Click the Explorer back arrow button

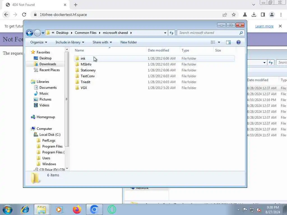coord(29,33)
